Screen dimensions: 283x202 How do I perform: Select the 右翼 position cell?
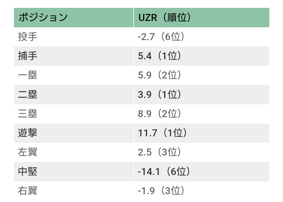pos(74,191)
